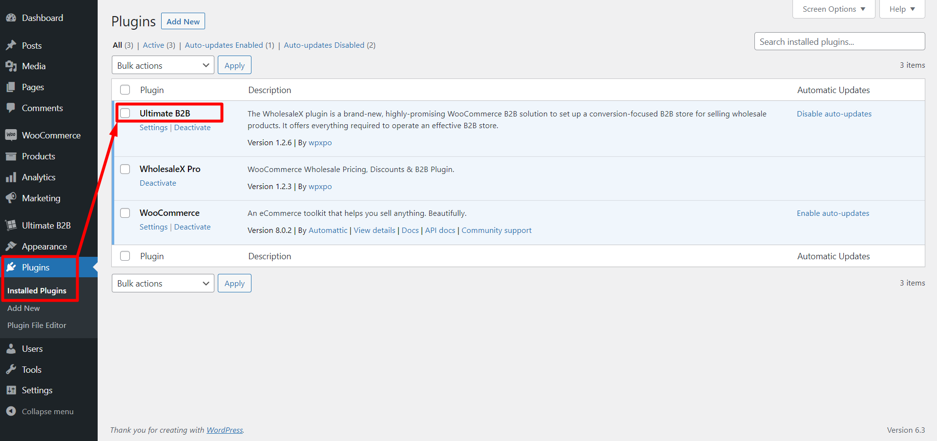The height and width of the screenshot is (441, 937).
Task: Open the Marketing menu label
Action: click(41, 198)
